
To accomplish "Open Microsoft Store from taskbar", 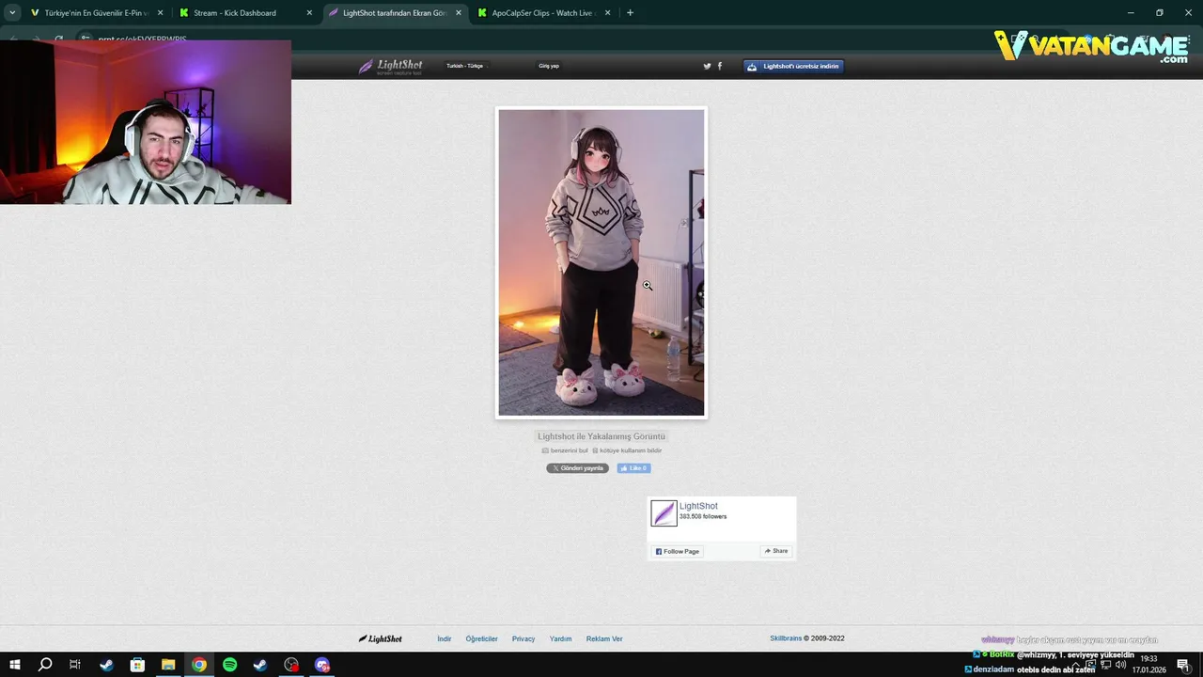I will click(x=137, y=665).
